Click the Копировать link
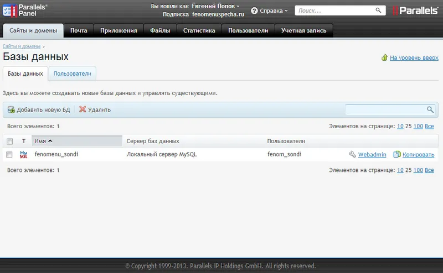Image resolution: width=443 pixels, height=273 pixels. 418,155
